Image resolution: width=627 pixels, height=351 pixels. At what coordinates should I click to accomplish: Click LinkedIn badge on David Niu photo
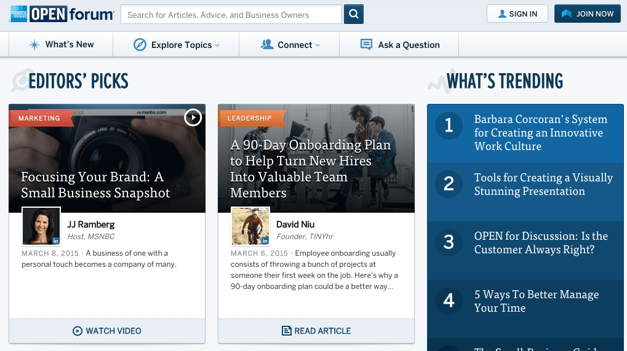[265, 240]
